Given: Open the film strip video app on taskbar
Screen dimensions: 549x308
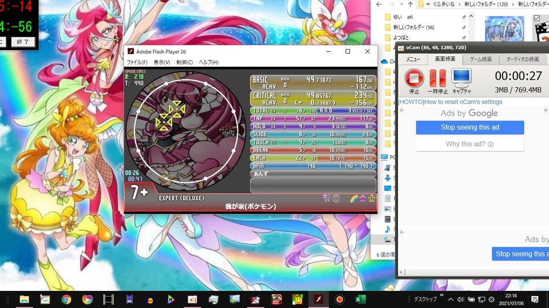Looking at the screenshot, I should click(x=109, y=299).
